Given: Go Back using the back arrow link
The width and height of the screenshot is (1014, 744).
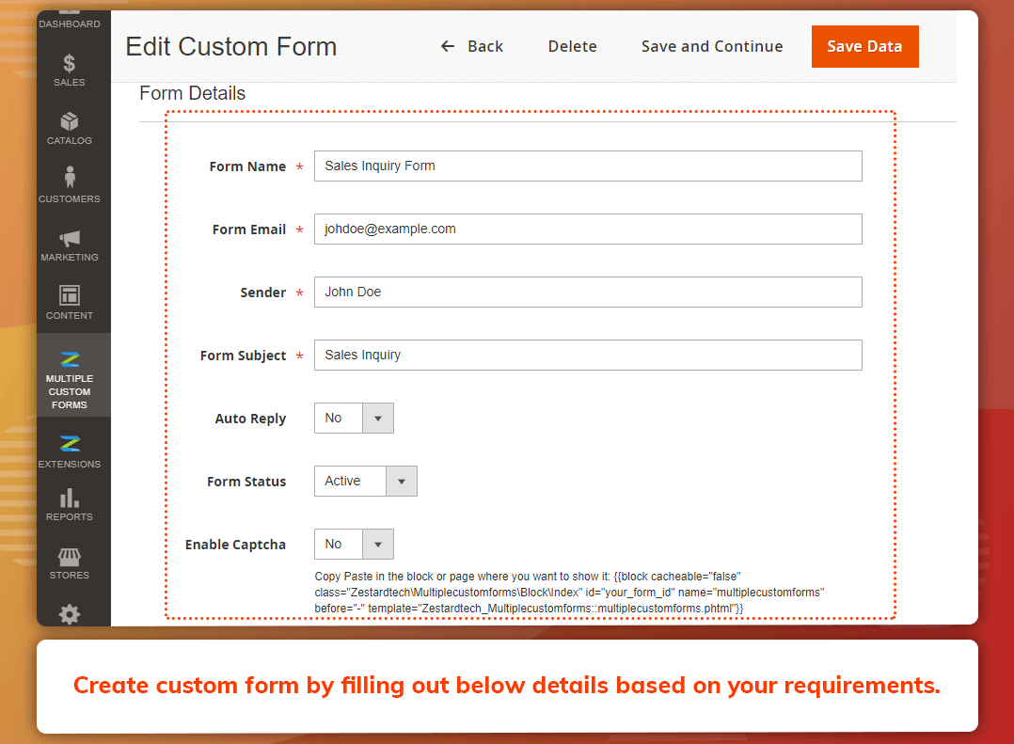Looking at the screenshot, I should click(471, 46).
